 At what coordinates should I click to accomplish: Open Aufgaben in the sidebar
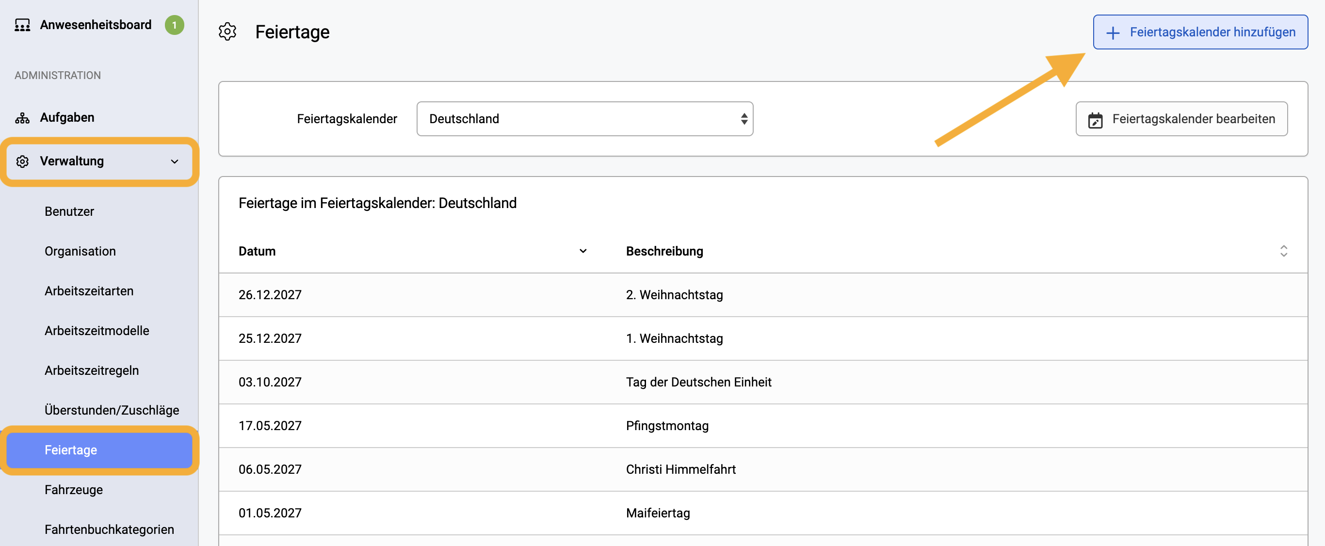click(67, 117)
